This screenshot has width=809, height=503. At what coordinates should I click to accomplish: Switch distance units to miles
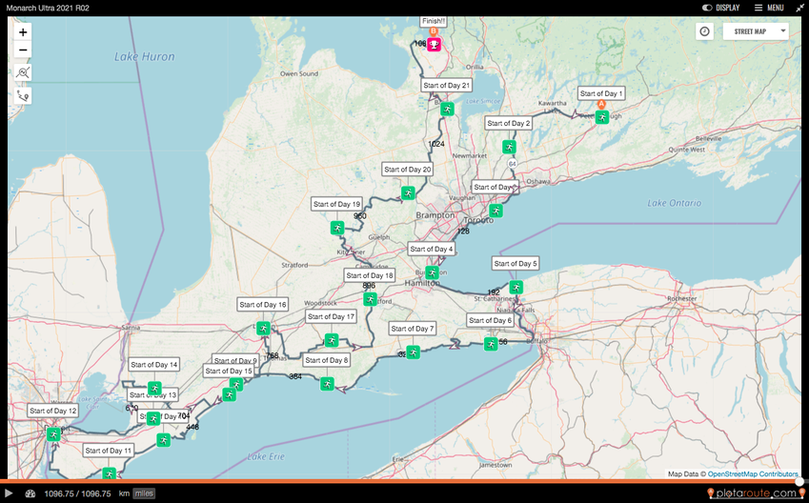[144, 493]
